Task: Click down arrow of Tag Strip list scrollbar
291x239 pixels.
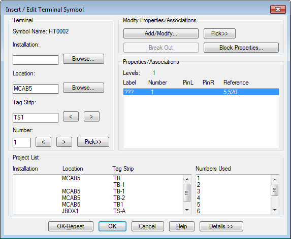Action: (187, 210)
